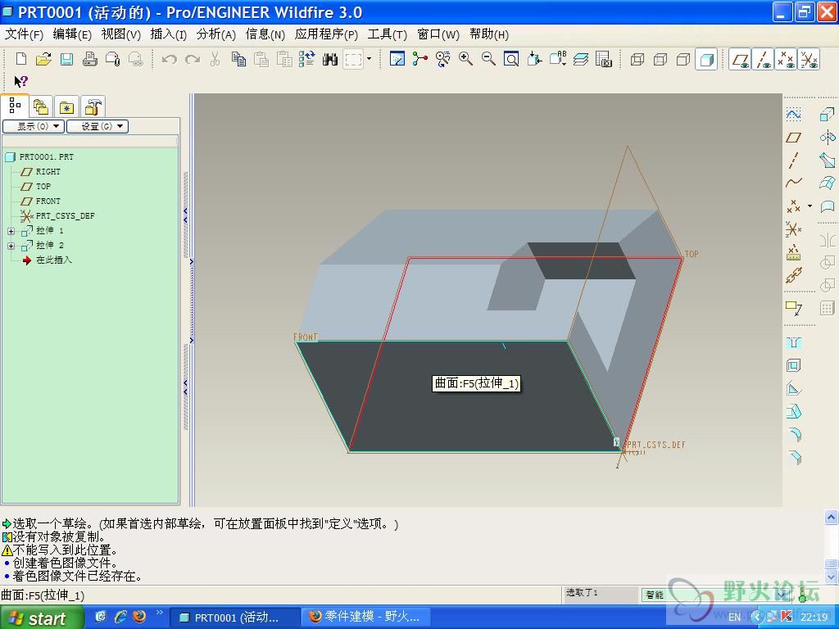The height and width of the screenshot is (629, 839).
Task: Click the Windows start button
Action: tap(42, 618)
